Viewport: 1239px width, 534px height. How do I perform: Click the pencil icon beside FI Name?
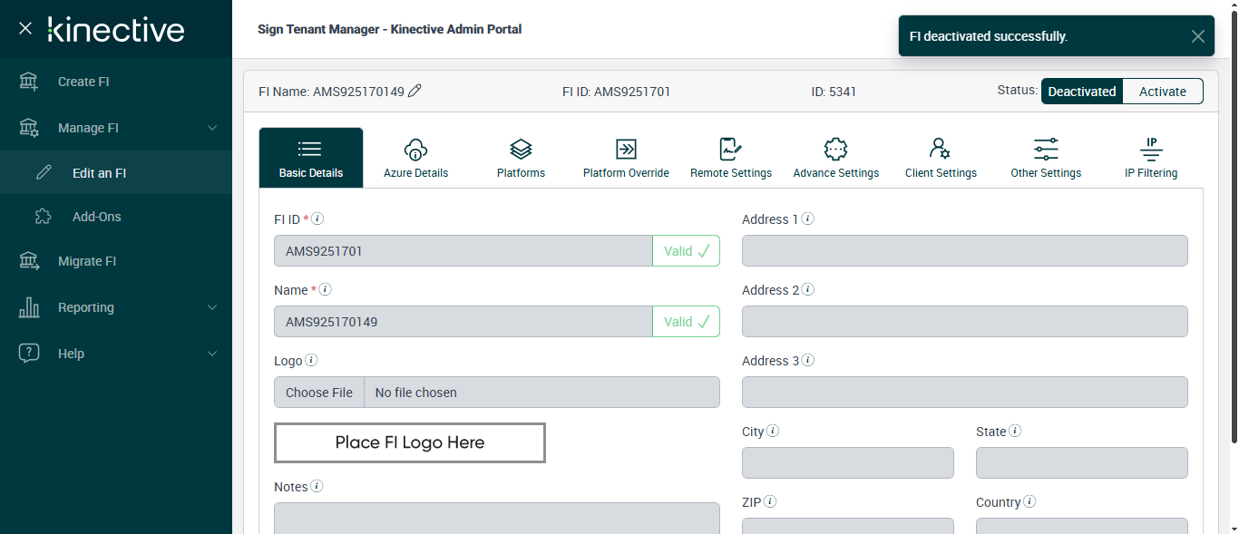click(x=415, y=91)
